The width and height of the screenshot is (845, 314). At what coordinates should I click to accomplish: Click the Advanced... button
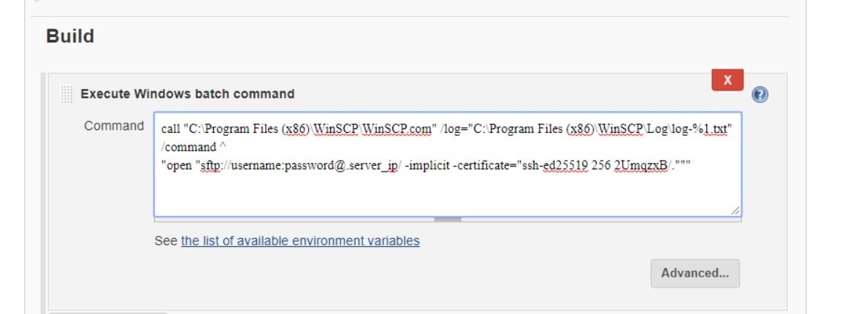click(695, 273)
